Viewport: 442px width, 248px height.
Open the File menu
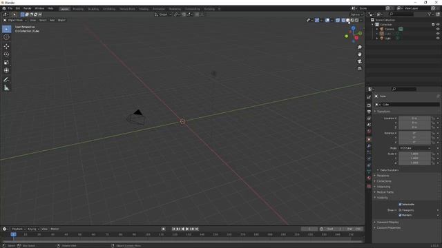(10, 8)
